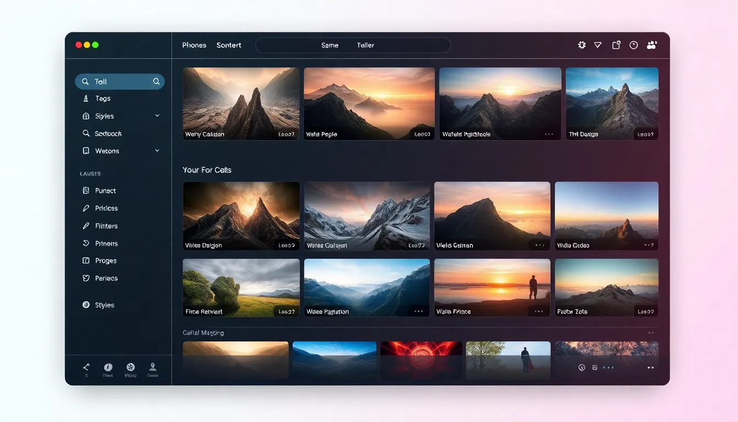Open the Tags item in the sidebar
Image resolution: width=738 pixels, height=422 pixels.
[x=103, y=98]
